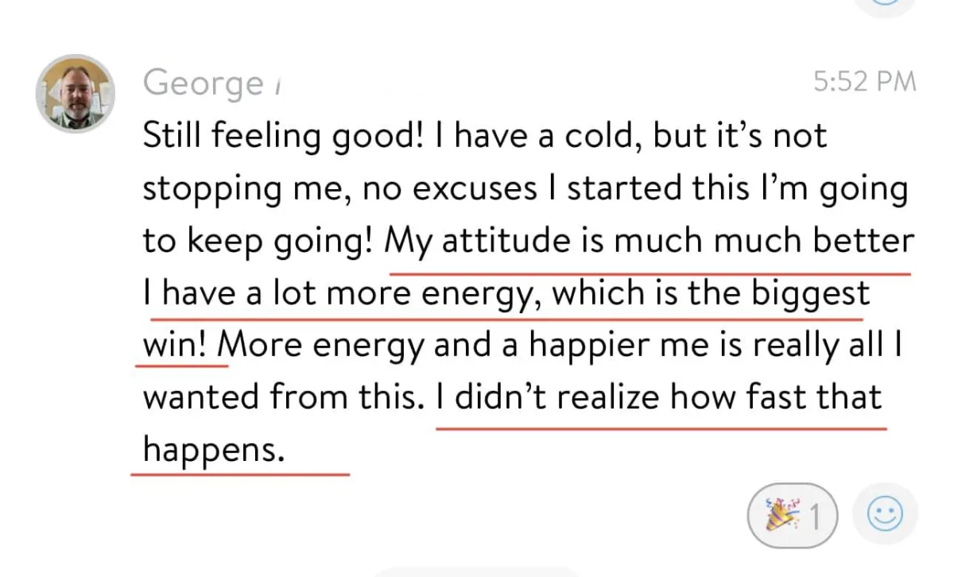Image resolution: width=954 pixels, height=577 pixels.
Task: Click the red underline beneath 'happens'
Action: (x=238, y=473)
